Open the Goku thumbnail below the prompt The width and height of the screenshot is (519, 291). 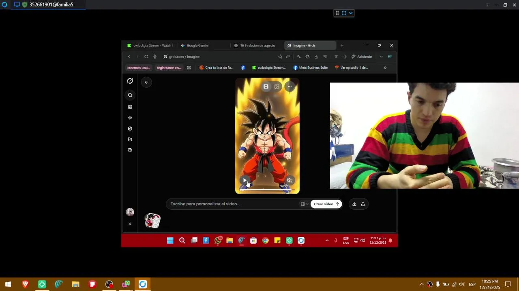point(153,221)
